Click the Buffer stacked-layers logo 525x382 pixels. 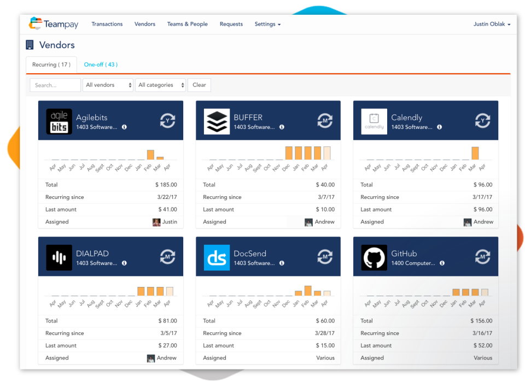(x=216, y=120)
